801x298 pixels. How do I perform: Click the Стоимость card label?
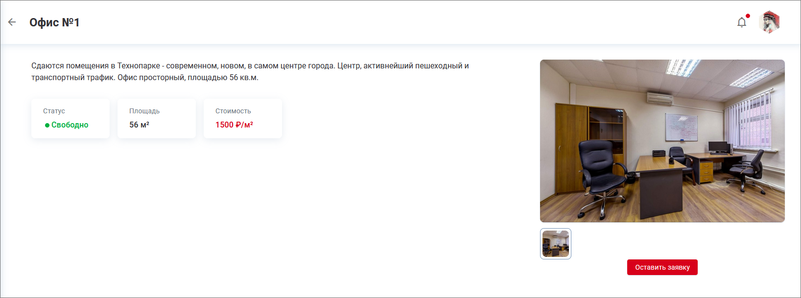(x=233, y=111)
